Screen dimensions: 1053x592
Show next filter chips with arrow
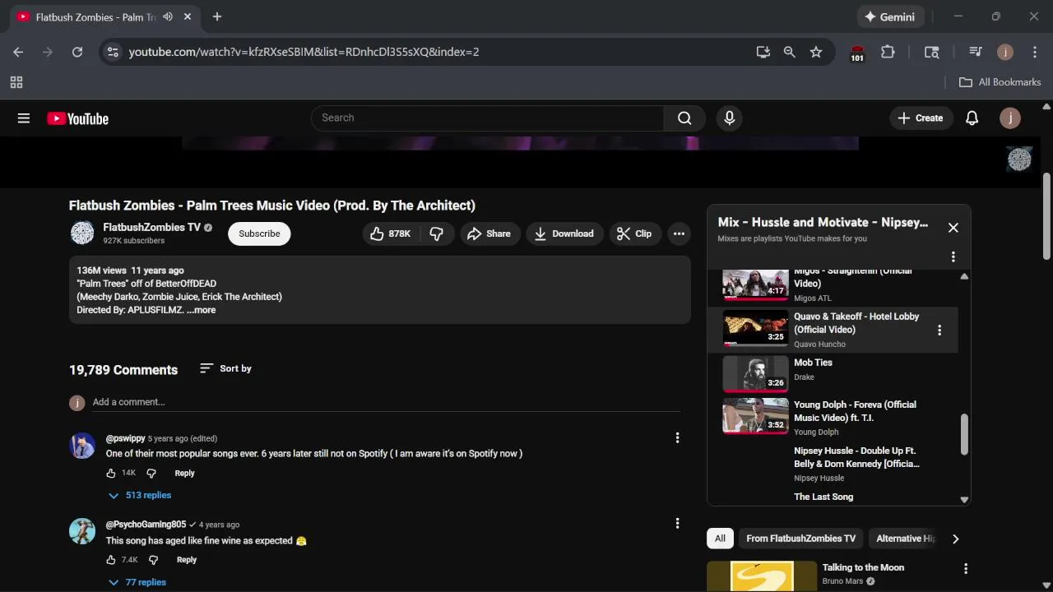955,539
